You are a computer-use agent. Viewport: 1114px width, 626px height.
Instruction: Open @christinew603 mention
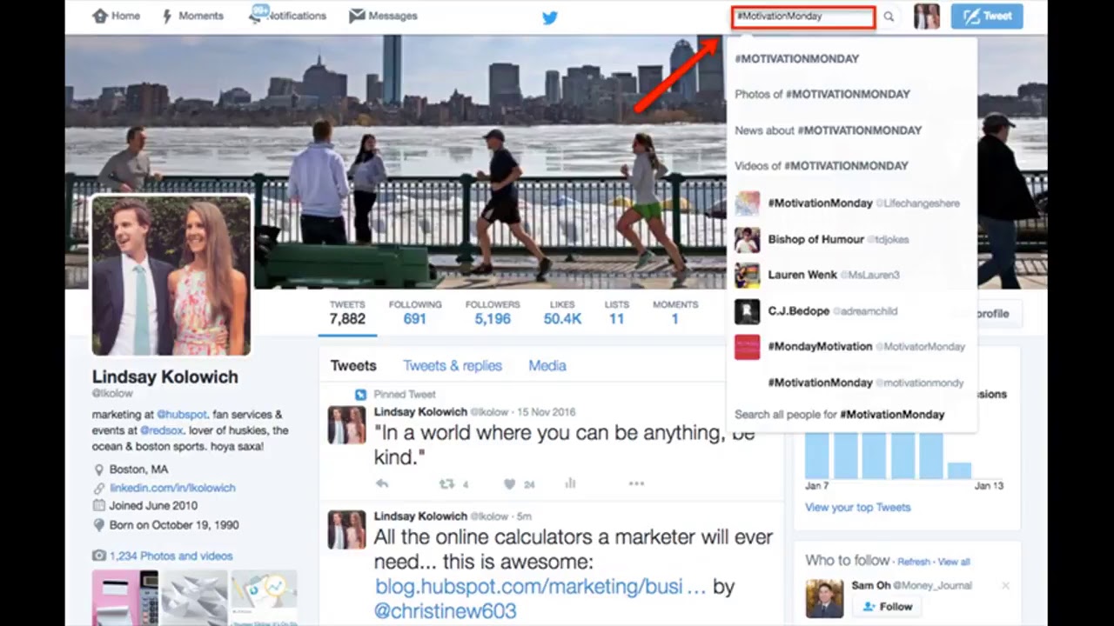click(x=445, y=611)
